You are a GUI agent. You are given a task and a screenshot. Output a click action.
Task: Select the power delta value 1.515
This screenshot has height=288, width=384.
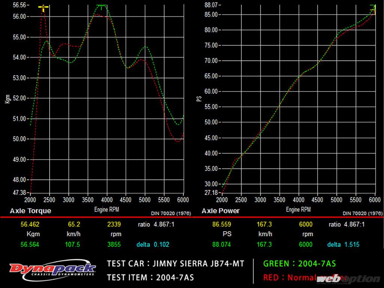click(x=351, y=244)
